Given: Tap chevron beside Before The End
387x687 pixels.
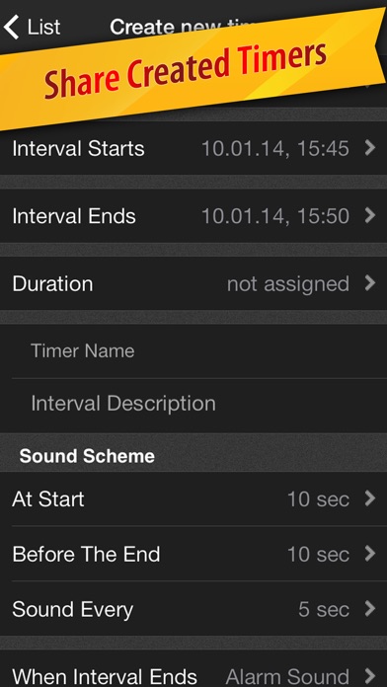Looking at the screenshot, I should click(x=370, y=554).
